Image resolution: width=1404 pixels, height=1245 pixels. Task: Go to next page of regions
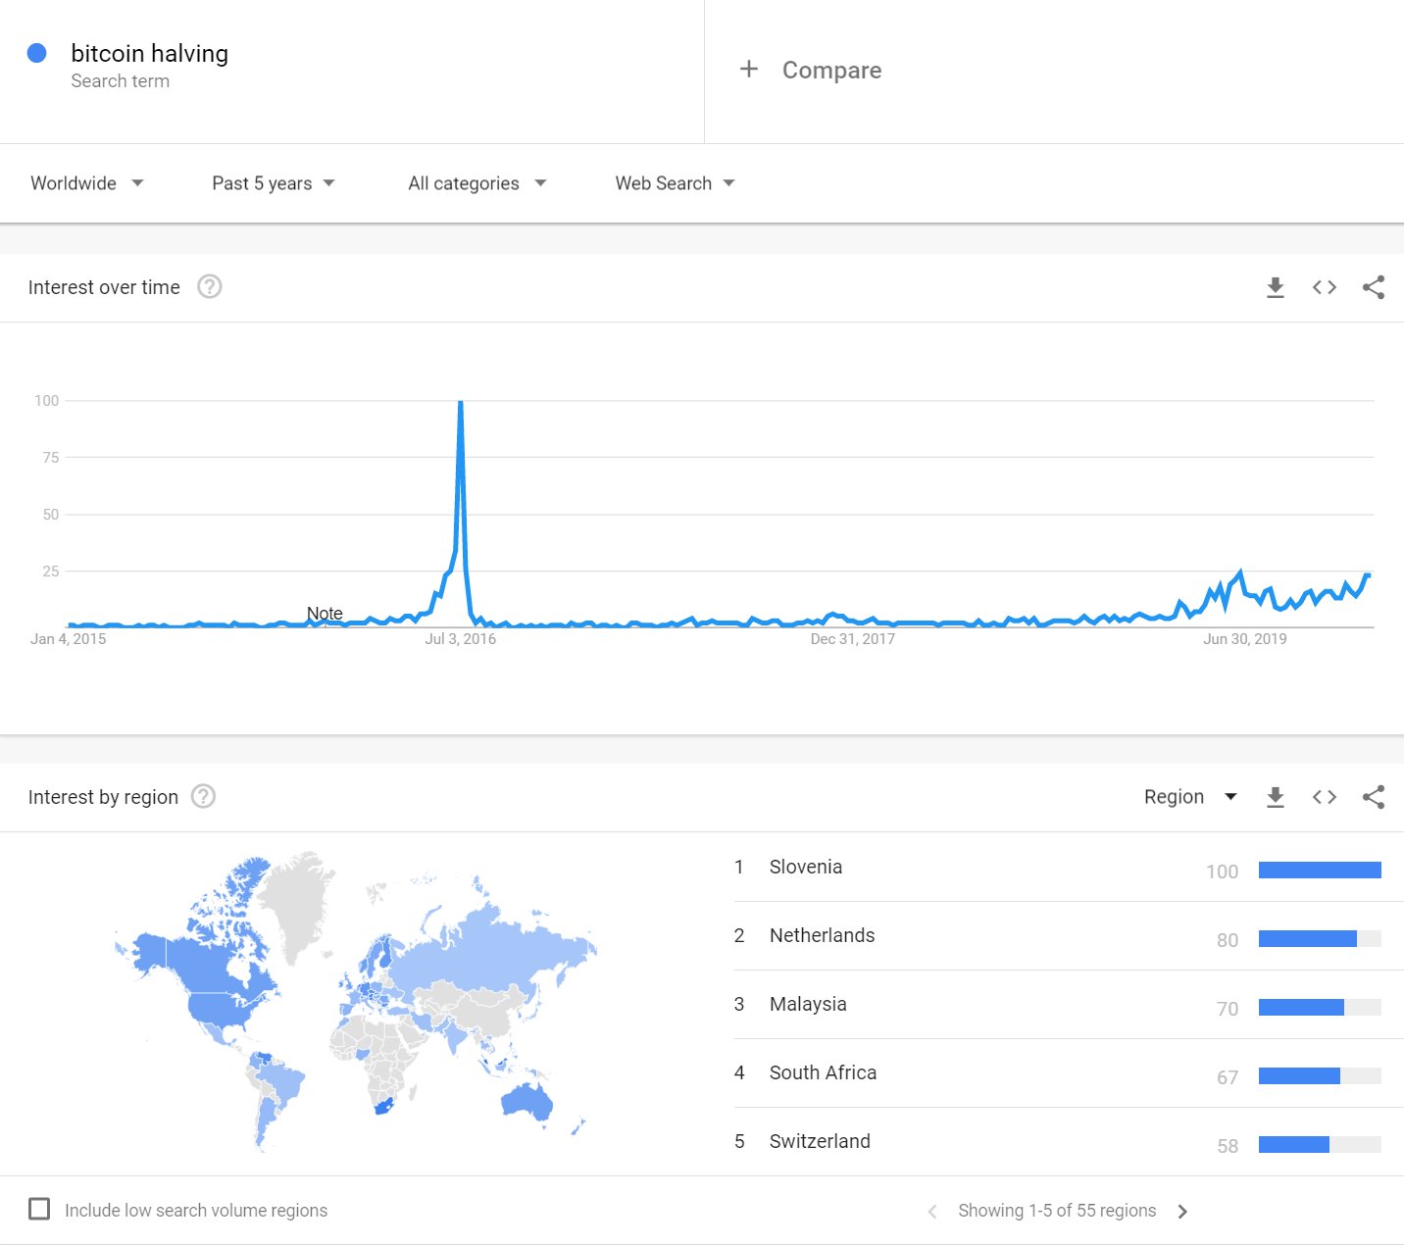1182,1212
